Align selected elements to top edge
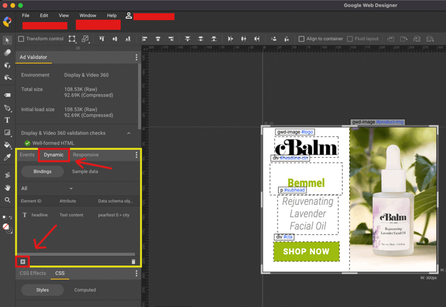The image size is (446, 307). pos(102,39)
